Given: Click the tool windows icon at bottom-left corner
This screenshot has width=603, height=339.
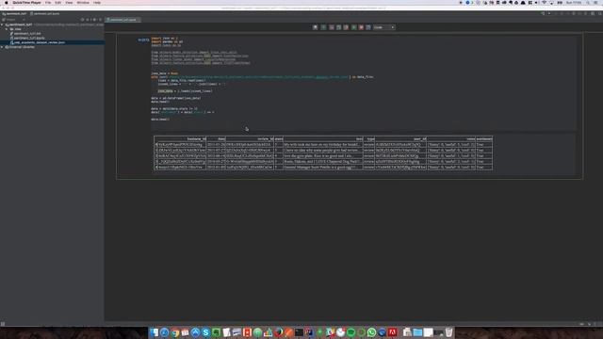Looking at the screenshot, I should pos(3,324).
